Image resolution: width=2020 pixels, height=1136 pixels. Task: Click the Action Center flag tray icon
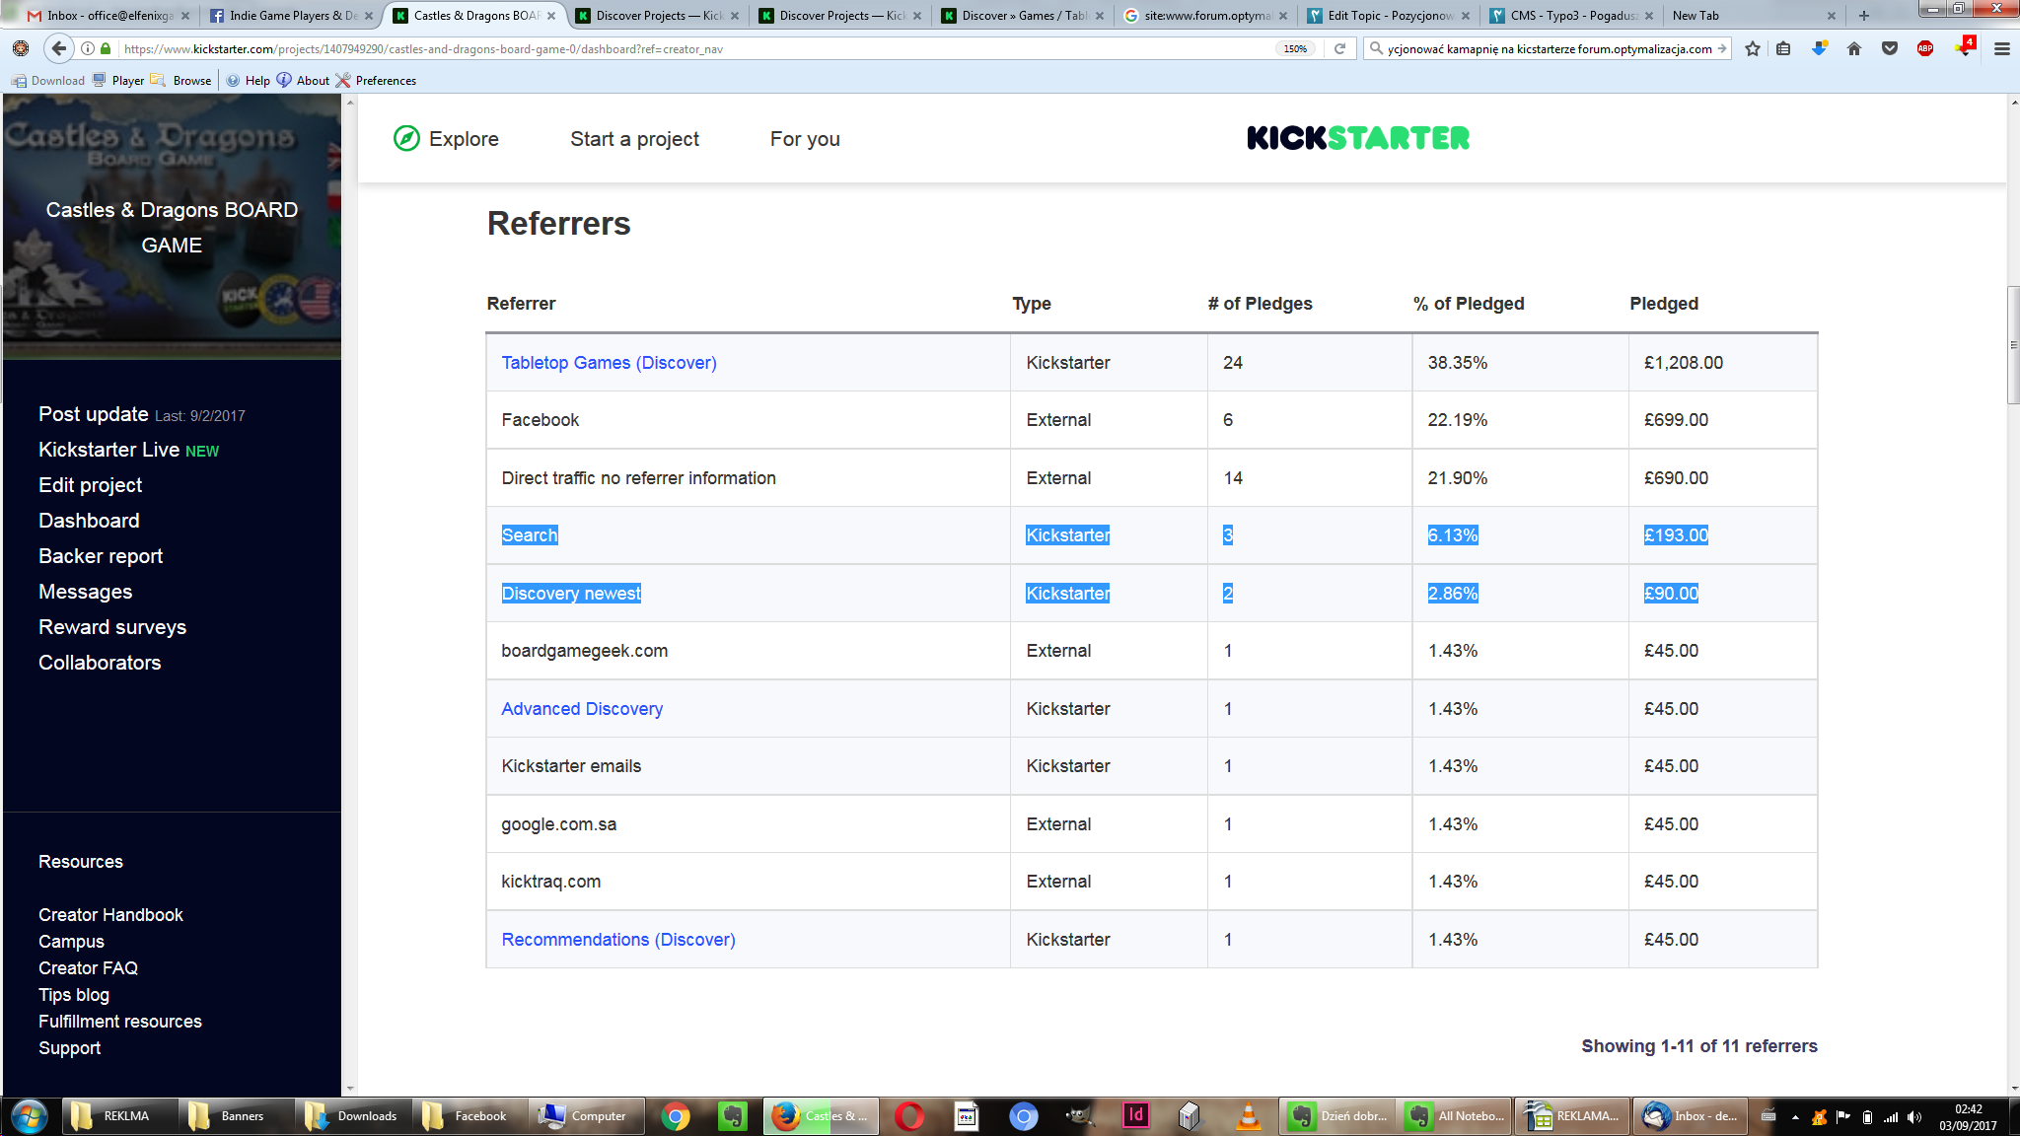point(1842,1117)
